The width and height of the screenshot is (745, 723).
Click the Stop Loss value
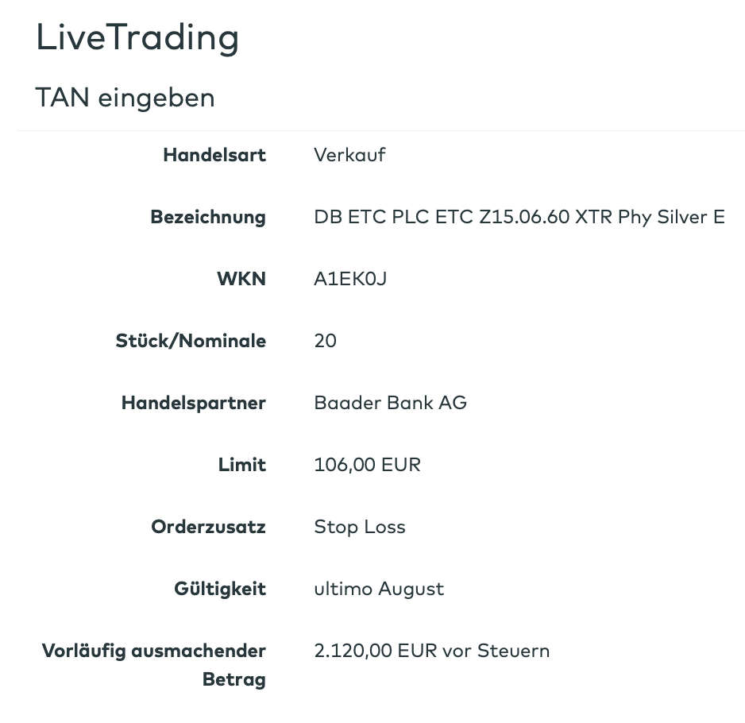click(x=360, y=527)
